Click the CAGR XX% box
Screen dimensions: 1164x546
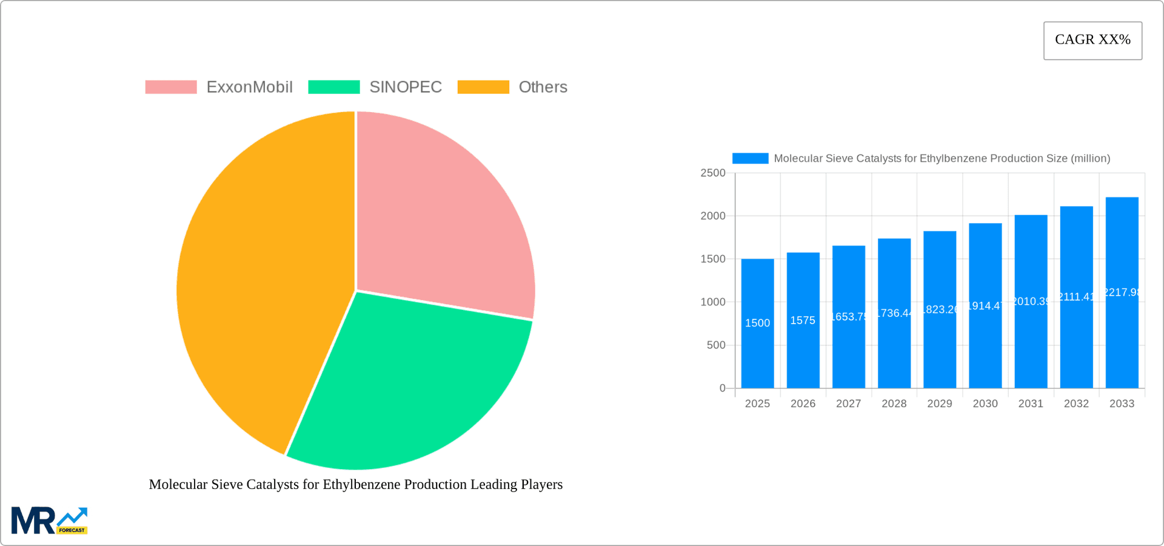coord(1092,40)
